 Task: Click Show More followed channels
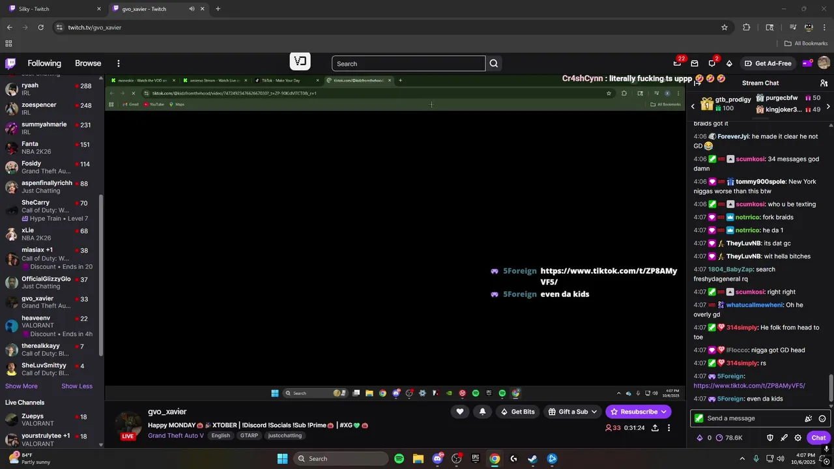click(x=22, y=386)
